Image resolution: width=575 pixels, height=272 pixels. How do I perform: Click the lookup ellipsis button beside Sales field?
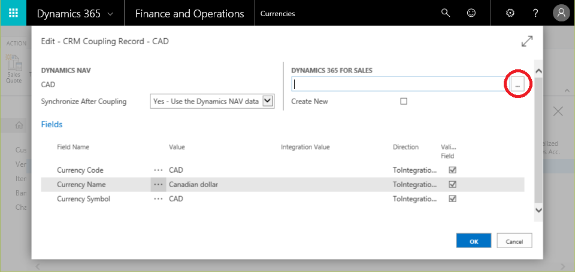coord(517,85)
